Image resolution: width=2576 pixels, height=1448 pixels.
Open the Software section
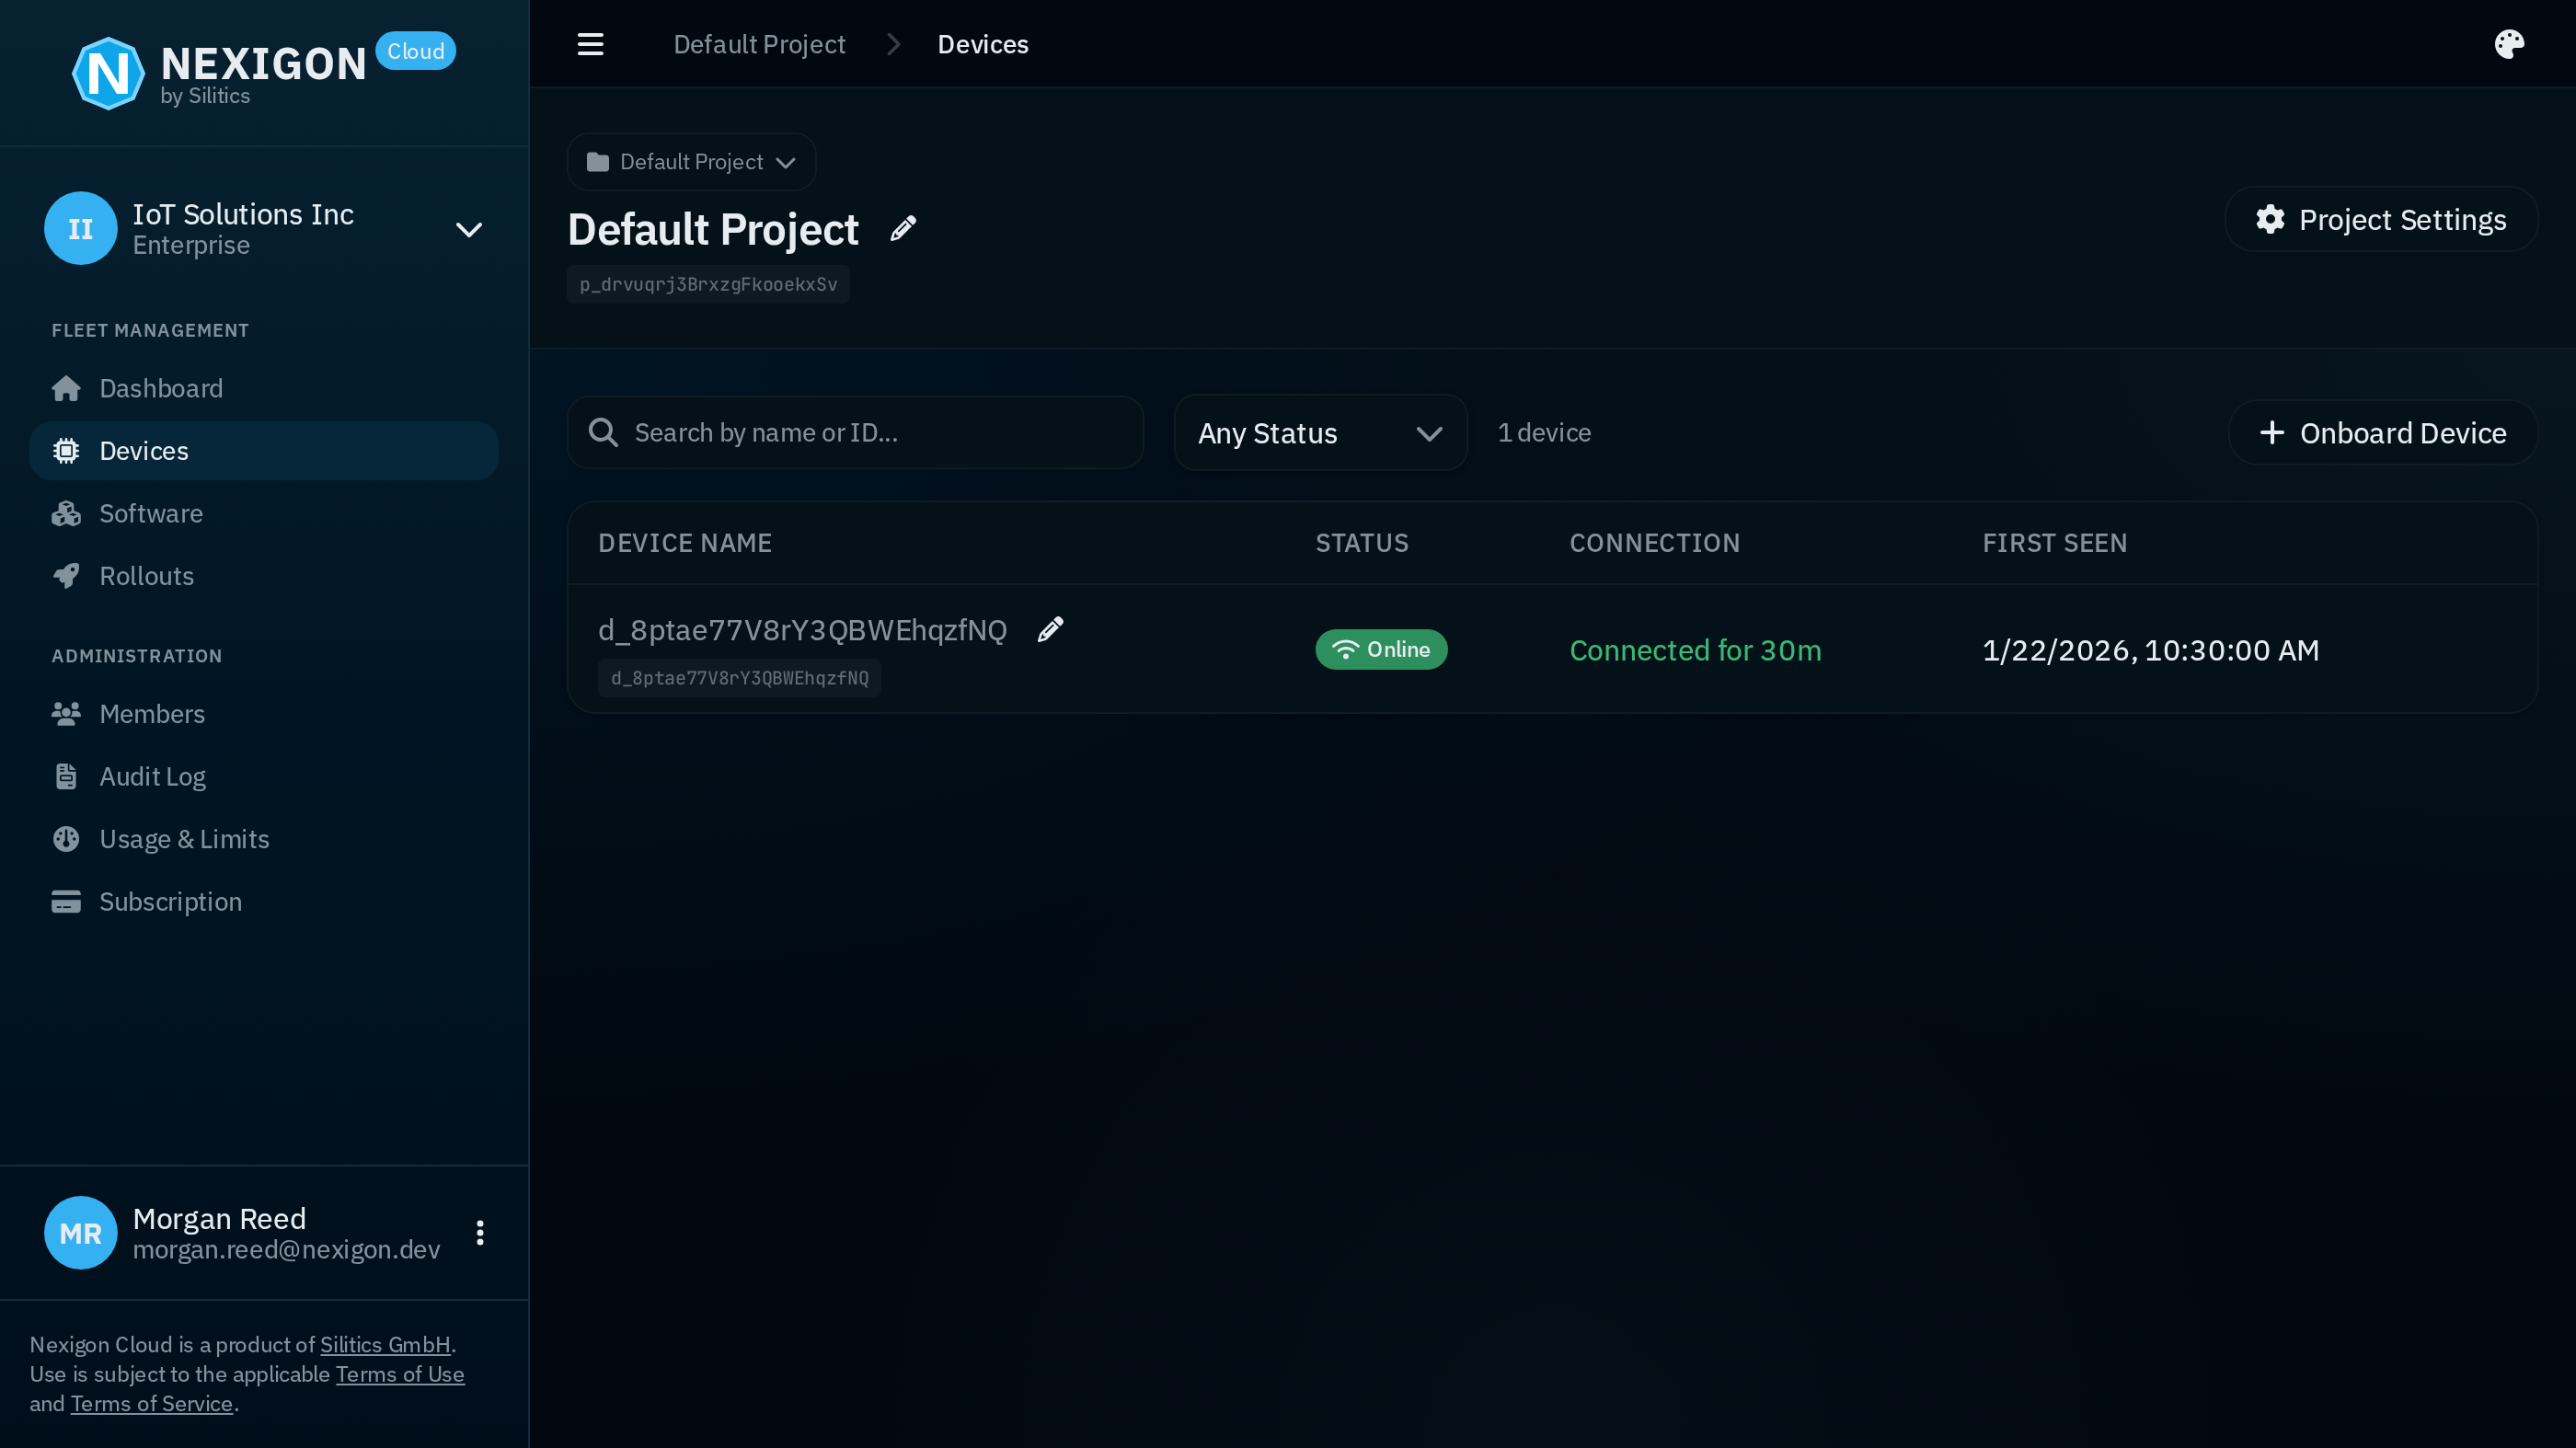click(x=150, y=513)
